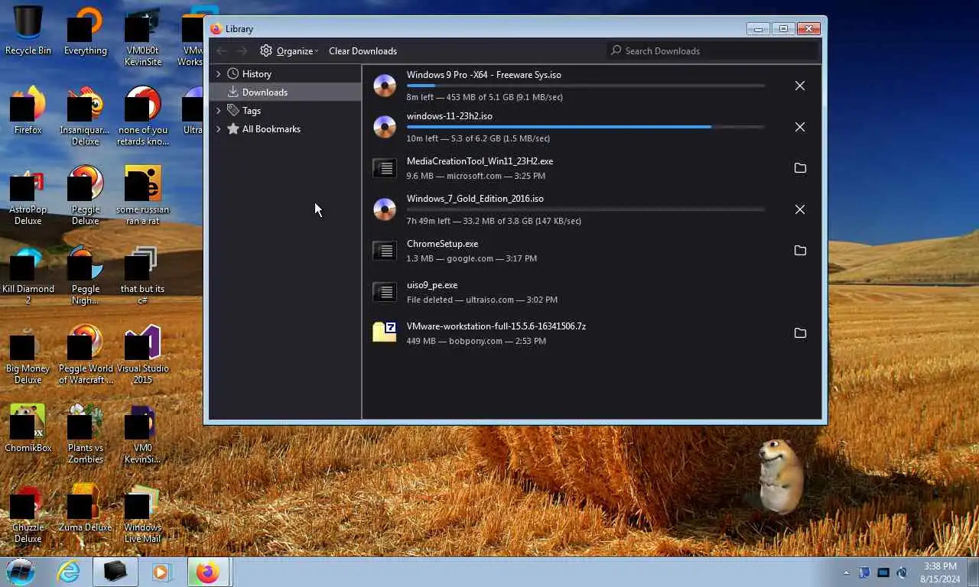Screen dimensions: 979x587
Task: Click the Windows 9 Pro download progress bar
Action: [585, 86]
